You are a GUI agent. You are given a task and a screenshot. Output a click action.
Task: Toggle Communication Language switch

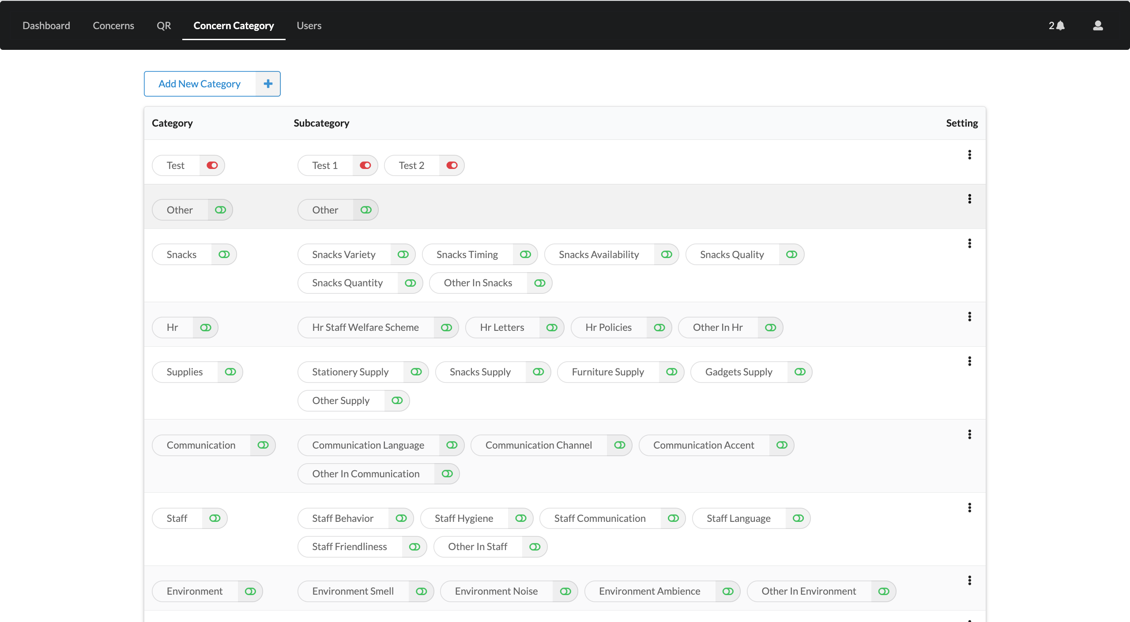452,445
